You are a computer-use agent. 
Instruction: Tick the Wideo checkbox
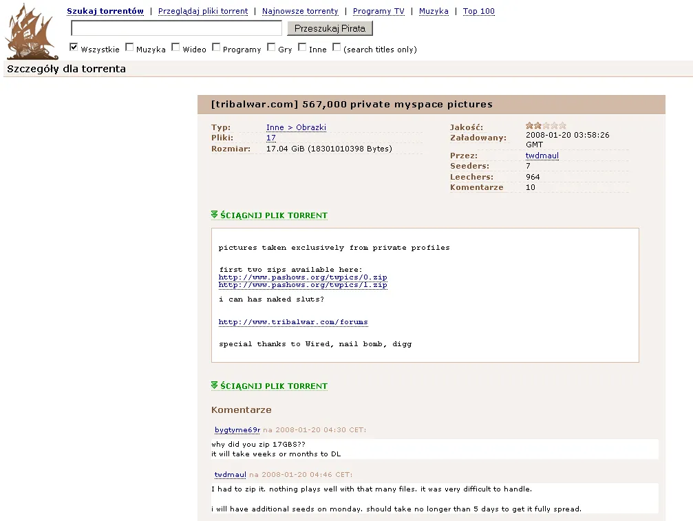coord(175,47)
